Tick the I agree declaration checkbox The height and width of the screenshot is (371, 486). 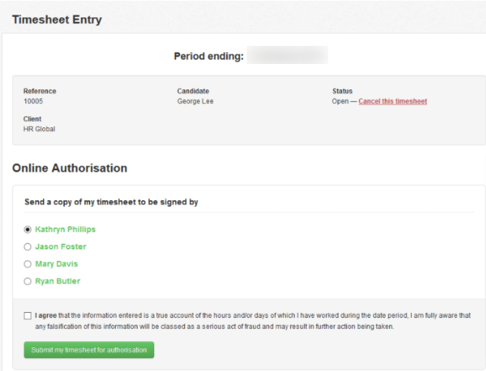coord(28,316)
